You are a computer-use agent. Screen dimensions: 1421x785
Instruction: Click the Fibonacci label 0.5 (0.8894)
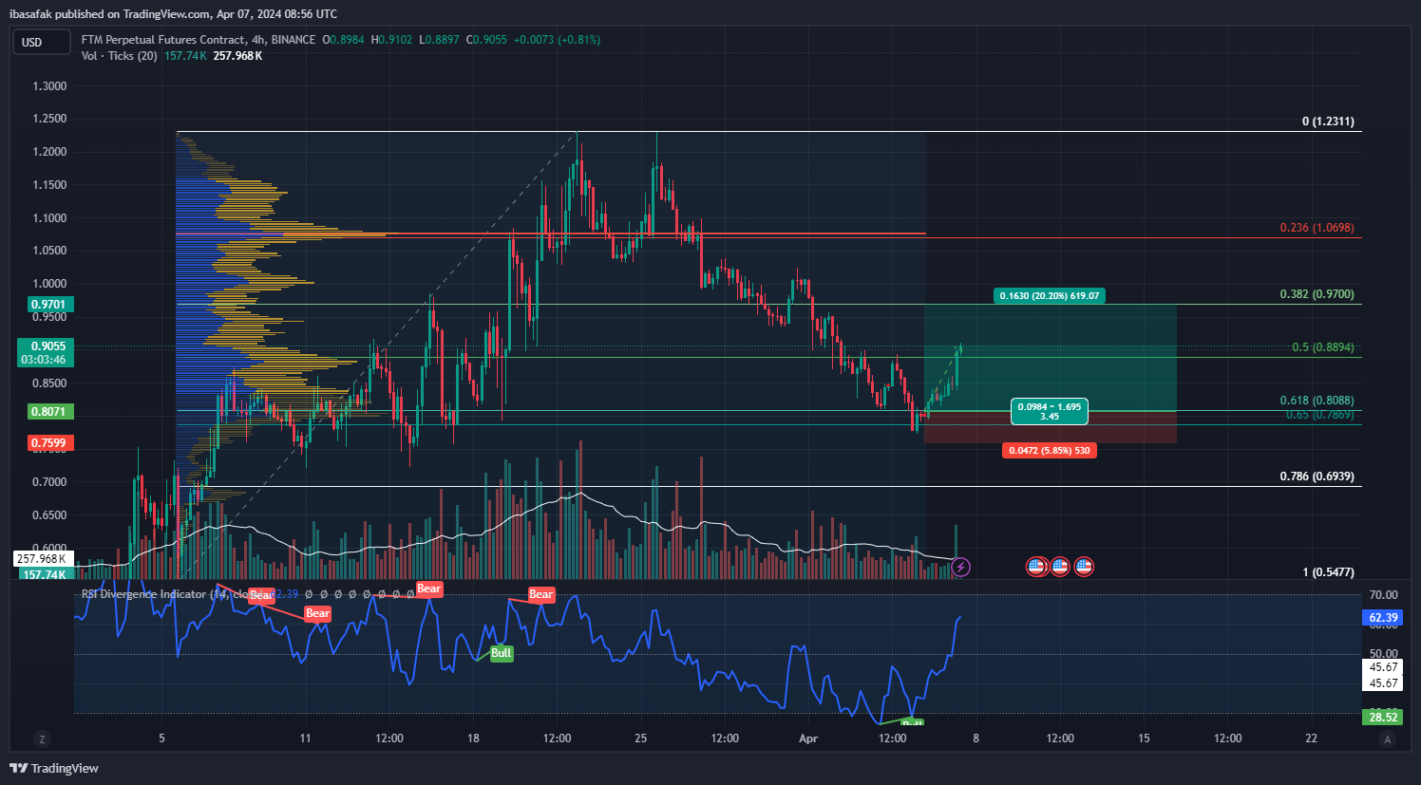[x=1323, y=347]
